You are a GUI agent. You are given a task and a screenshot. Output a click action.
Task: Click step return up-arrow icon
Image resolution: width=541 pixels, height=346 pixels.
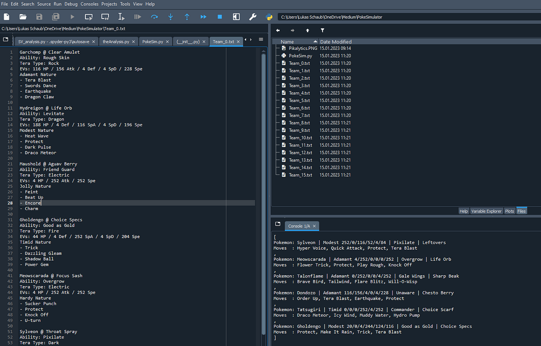(x=187, y=17)
